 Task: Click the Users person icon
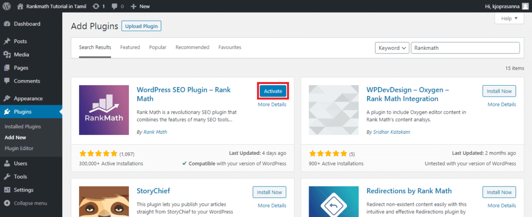pyautogui.click(x=7, y=164)
